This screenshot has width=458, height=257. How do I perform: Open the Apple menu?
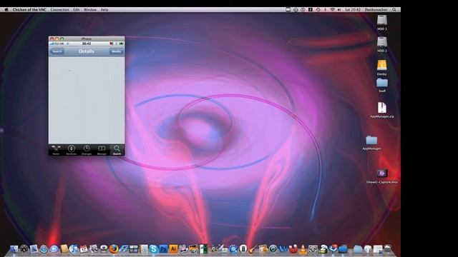pos(6,9)
